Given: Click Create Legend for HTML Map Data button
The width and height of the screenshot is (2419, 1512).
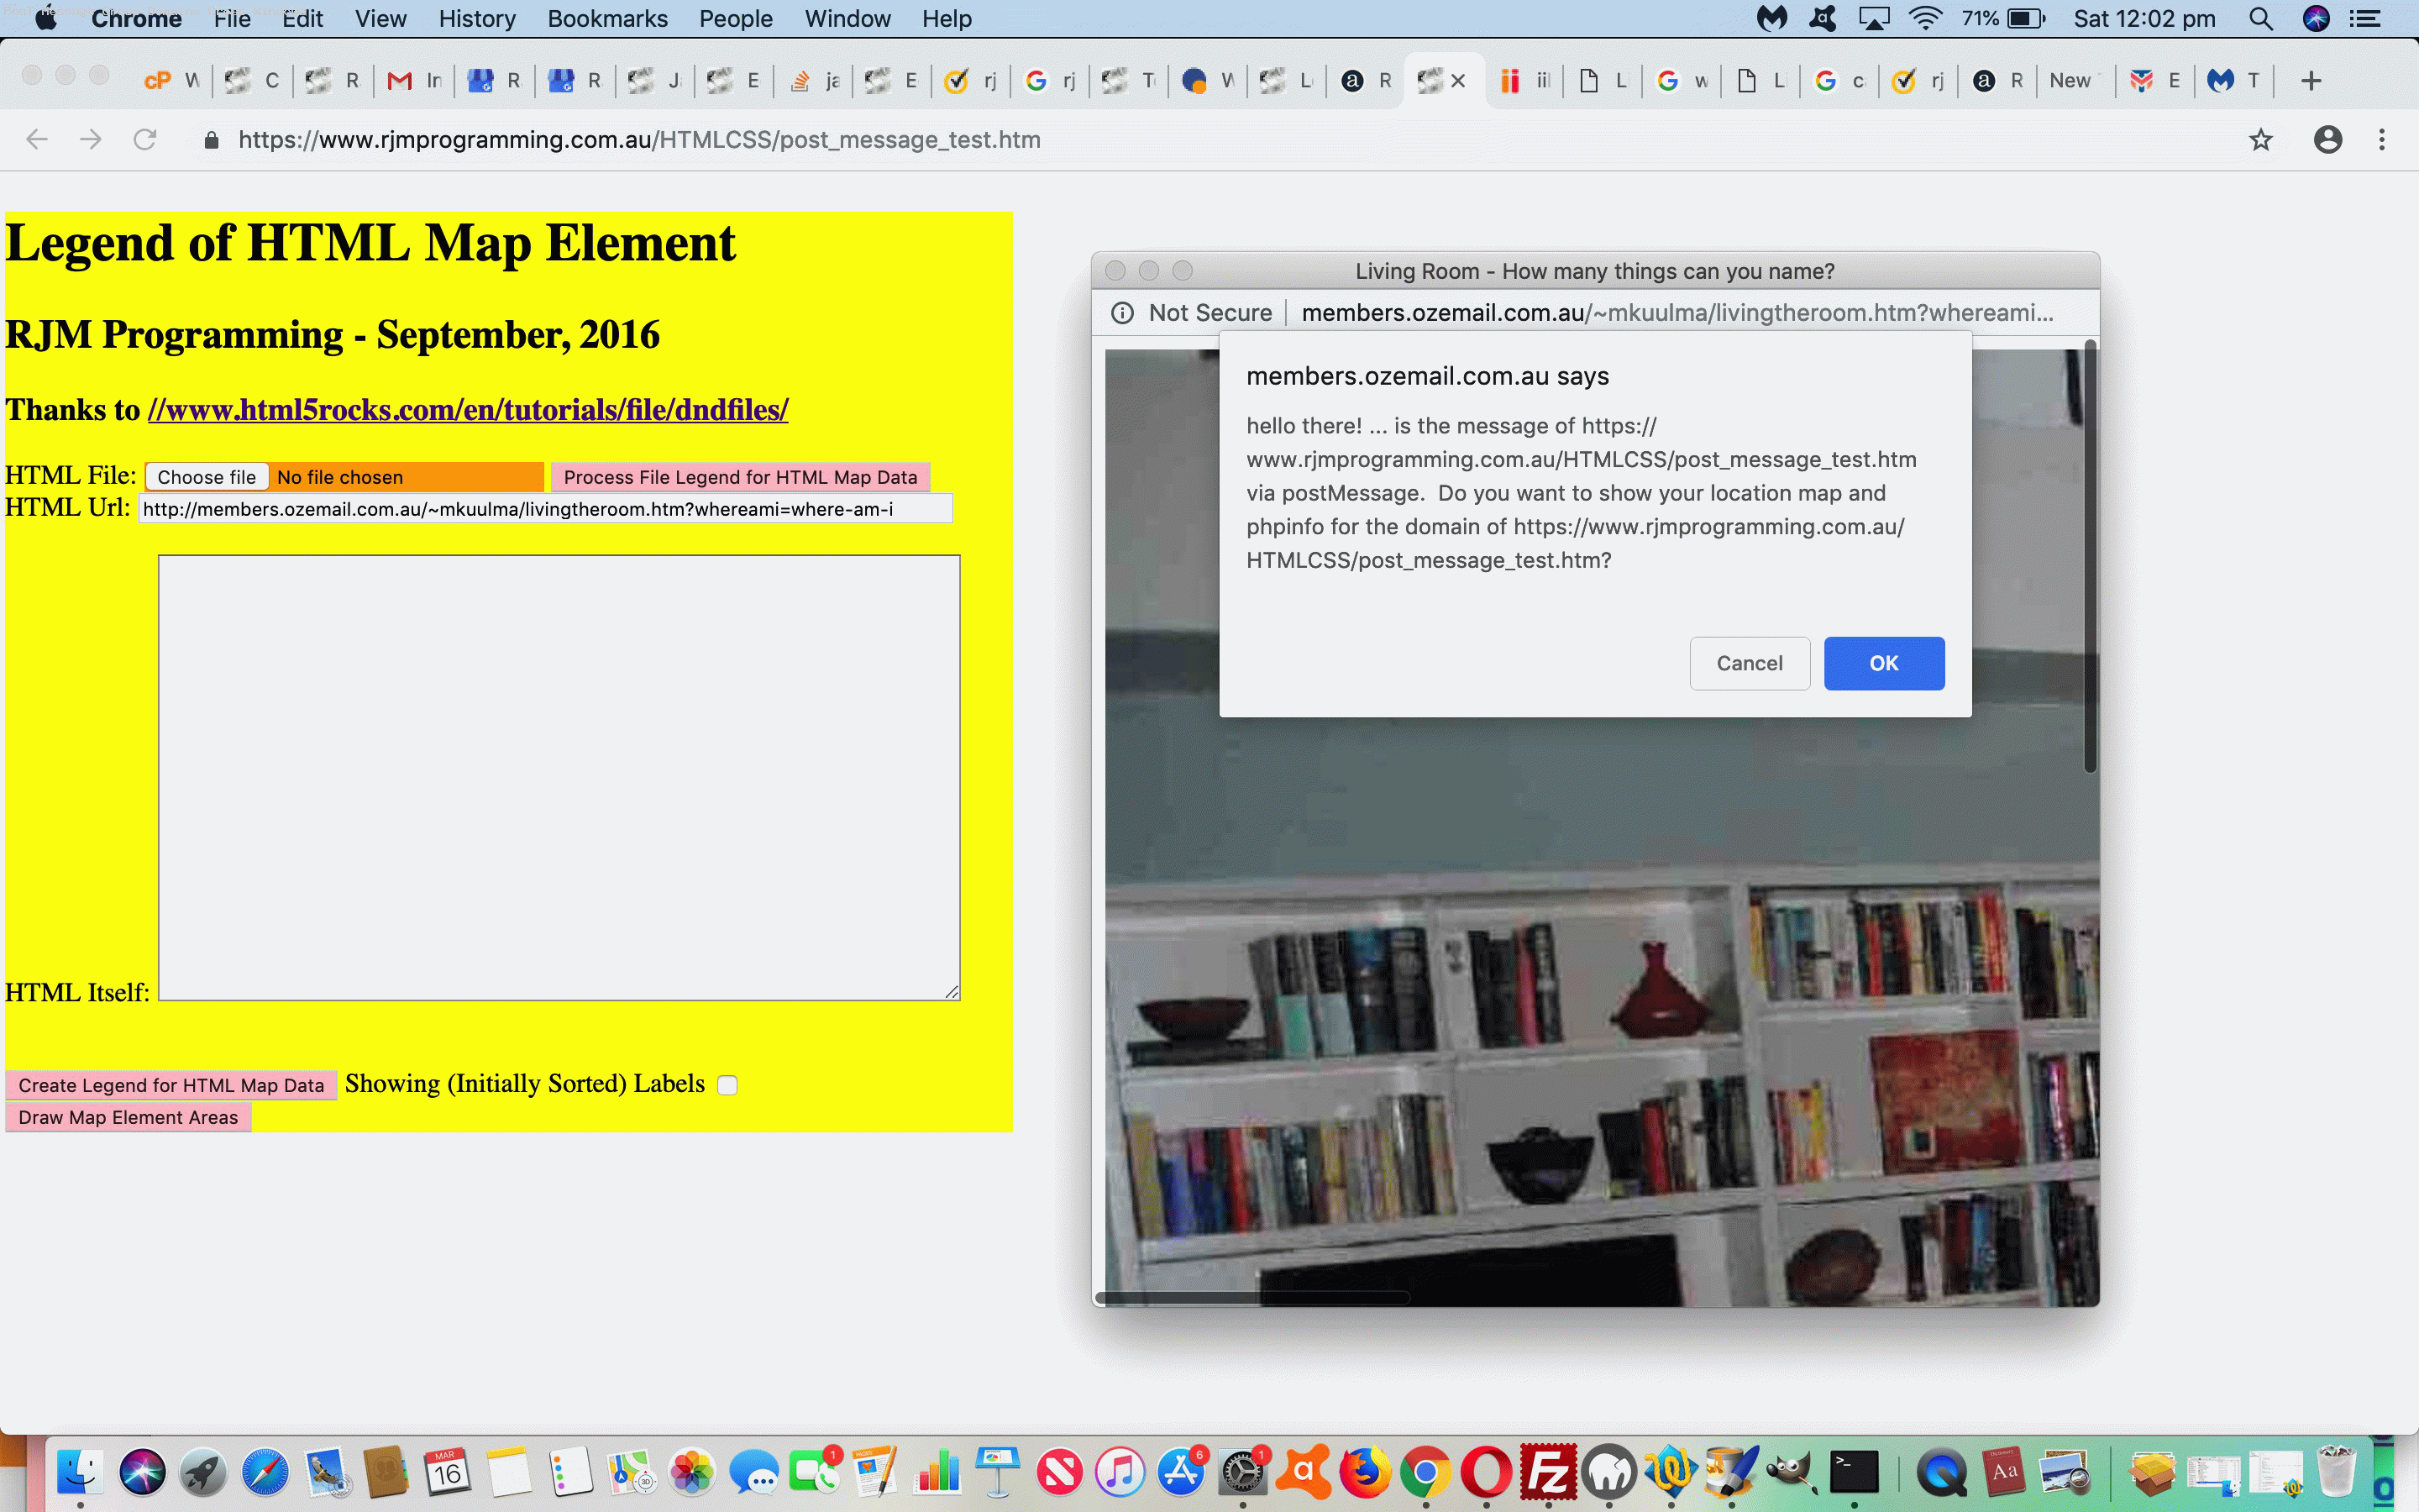Looking at the screenshot, I should point(169,1084).
